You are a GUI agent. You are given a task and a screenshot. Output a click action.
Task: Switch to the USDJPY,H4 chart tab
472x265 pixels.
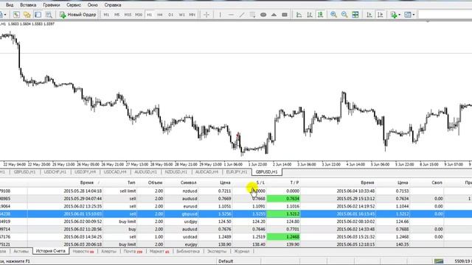point(86,172)
